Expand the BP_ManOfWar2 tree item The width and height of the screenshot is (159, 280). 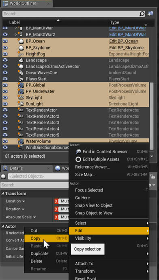[16, 34]
